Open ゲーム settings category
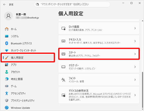This screenshot has height=111, width=144. tap(28, 86)
